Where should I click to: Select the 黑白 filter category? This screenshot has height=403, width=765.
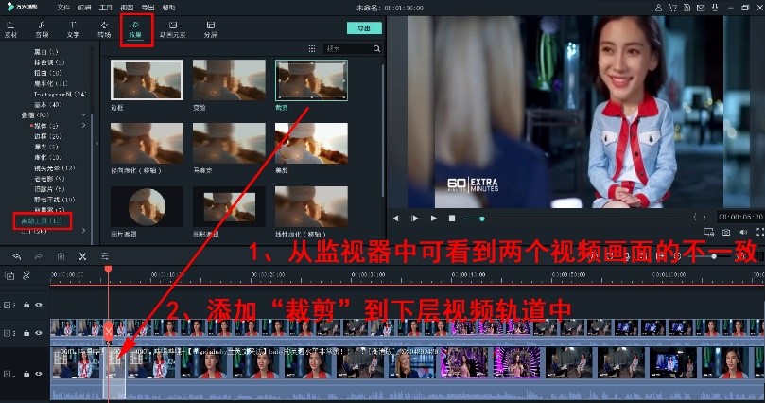coord(45,52)
